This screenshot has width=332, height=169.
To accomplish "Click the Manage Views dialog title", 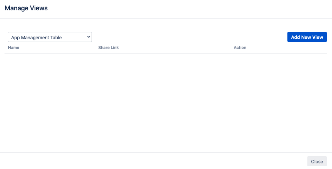I will (x=26, y=8).
